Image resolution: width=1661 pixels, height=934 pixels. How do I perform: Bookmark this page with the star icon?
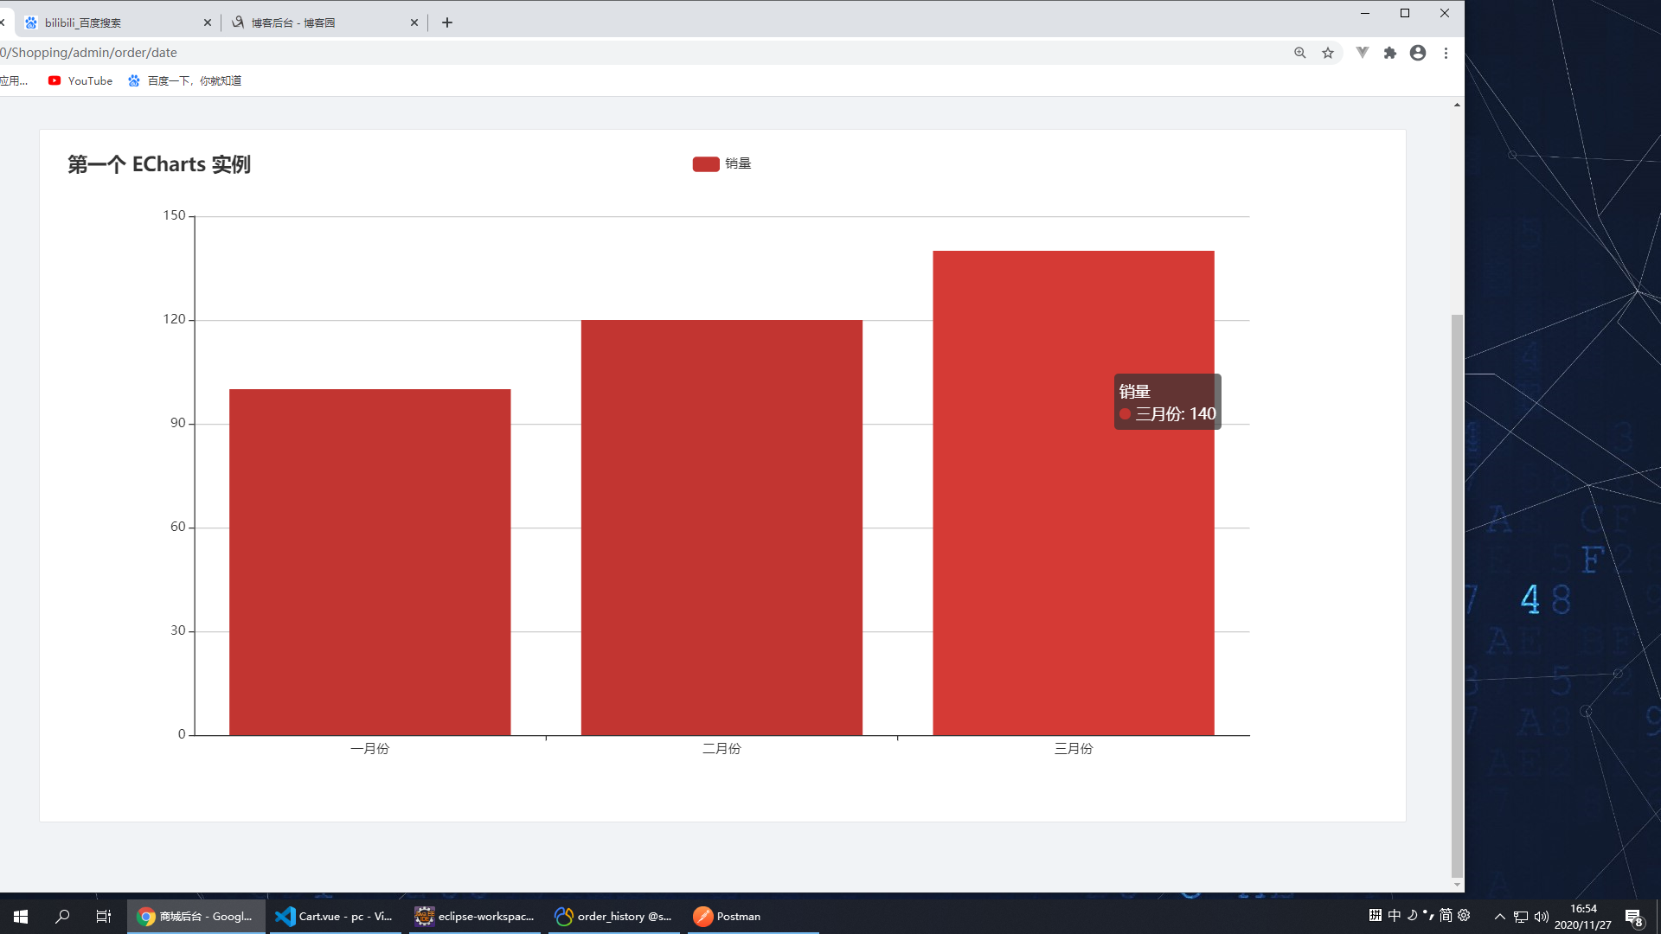tap(1328, 53)
